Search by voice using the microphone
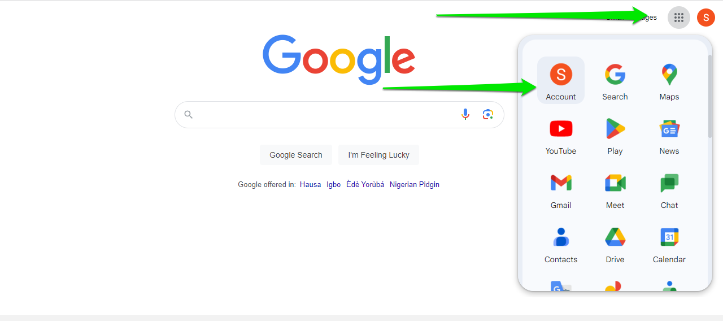The width and height of the screenshot is (723, 321). click(465, 115)
